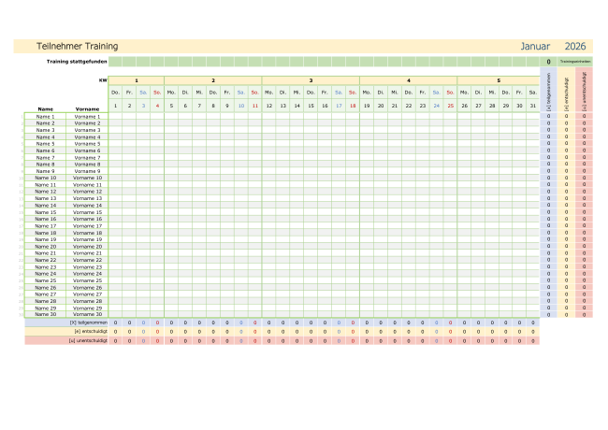Select the "Name 1" cell
608x430 pixels.
(x=46, y=116)
